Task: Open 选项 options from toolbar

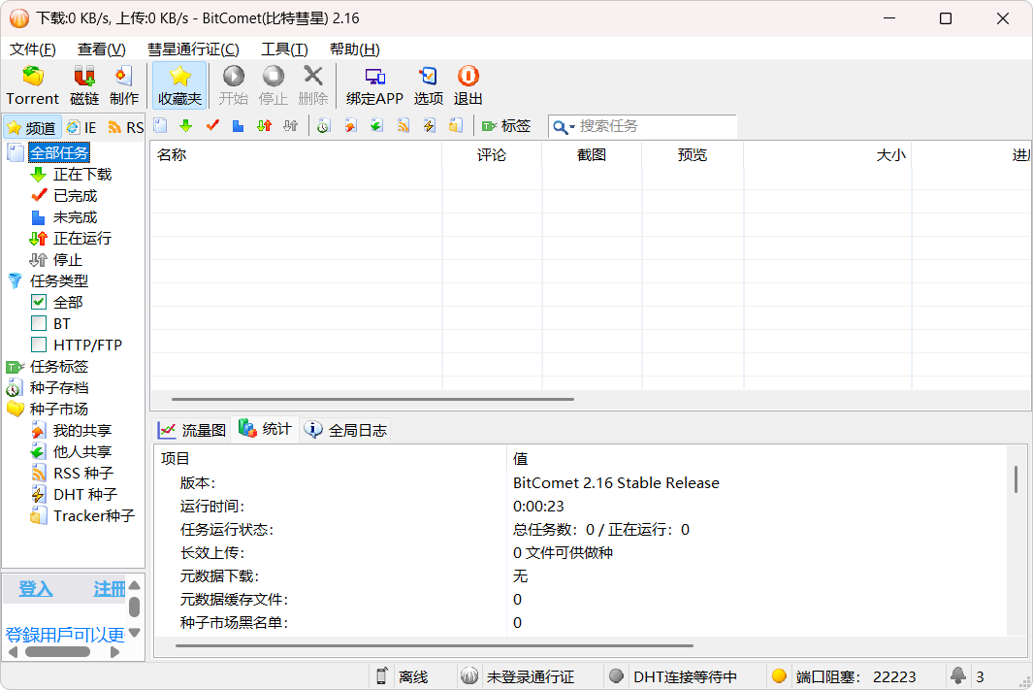Action: [428, 85]
